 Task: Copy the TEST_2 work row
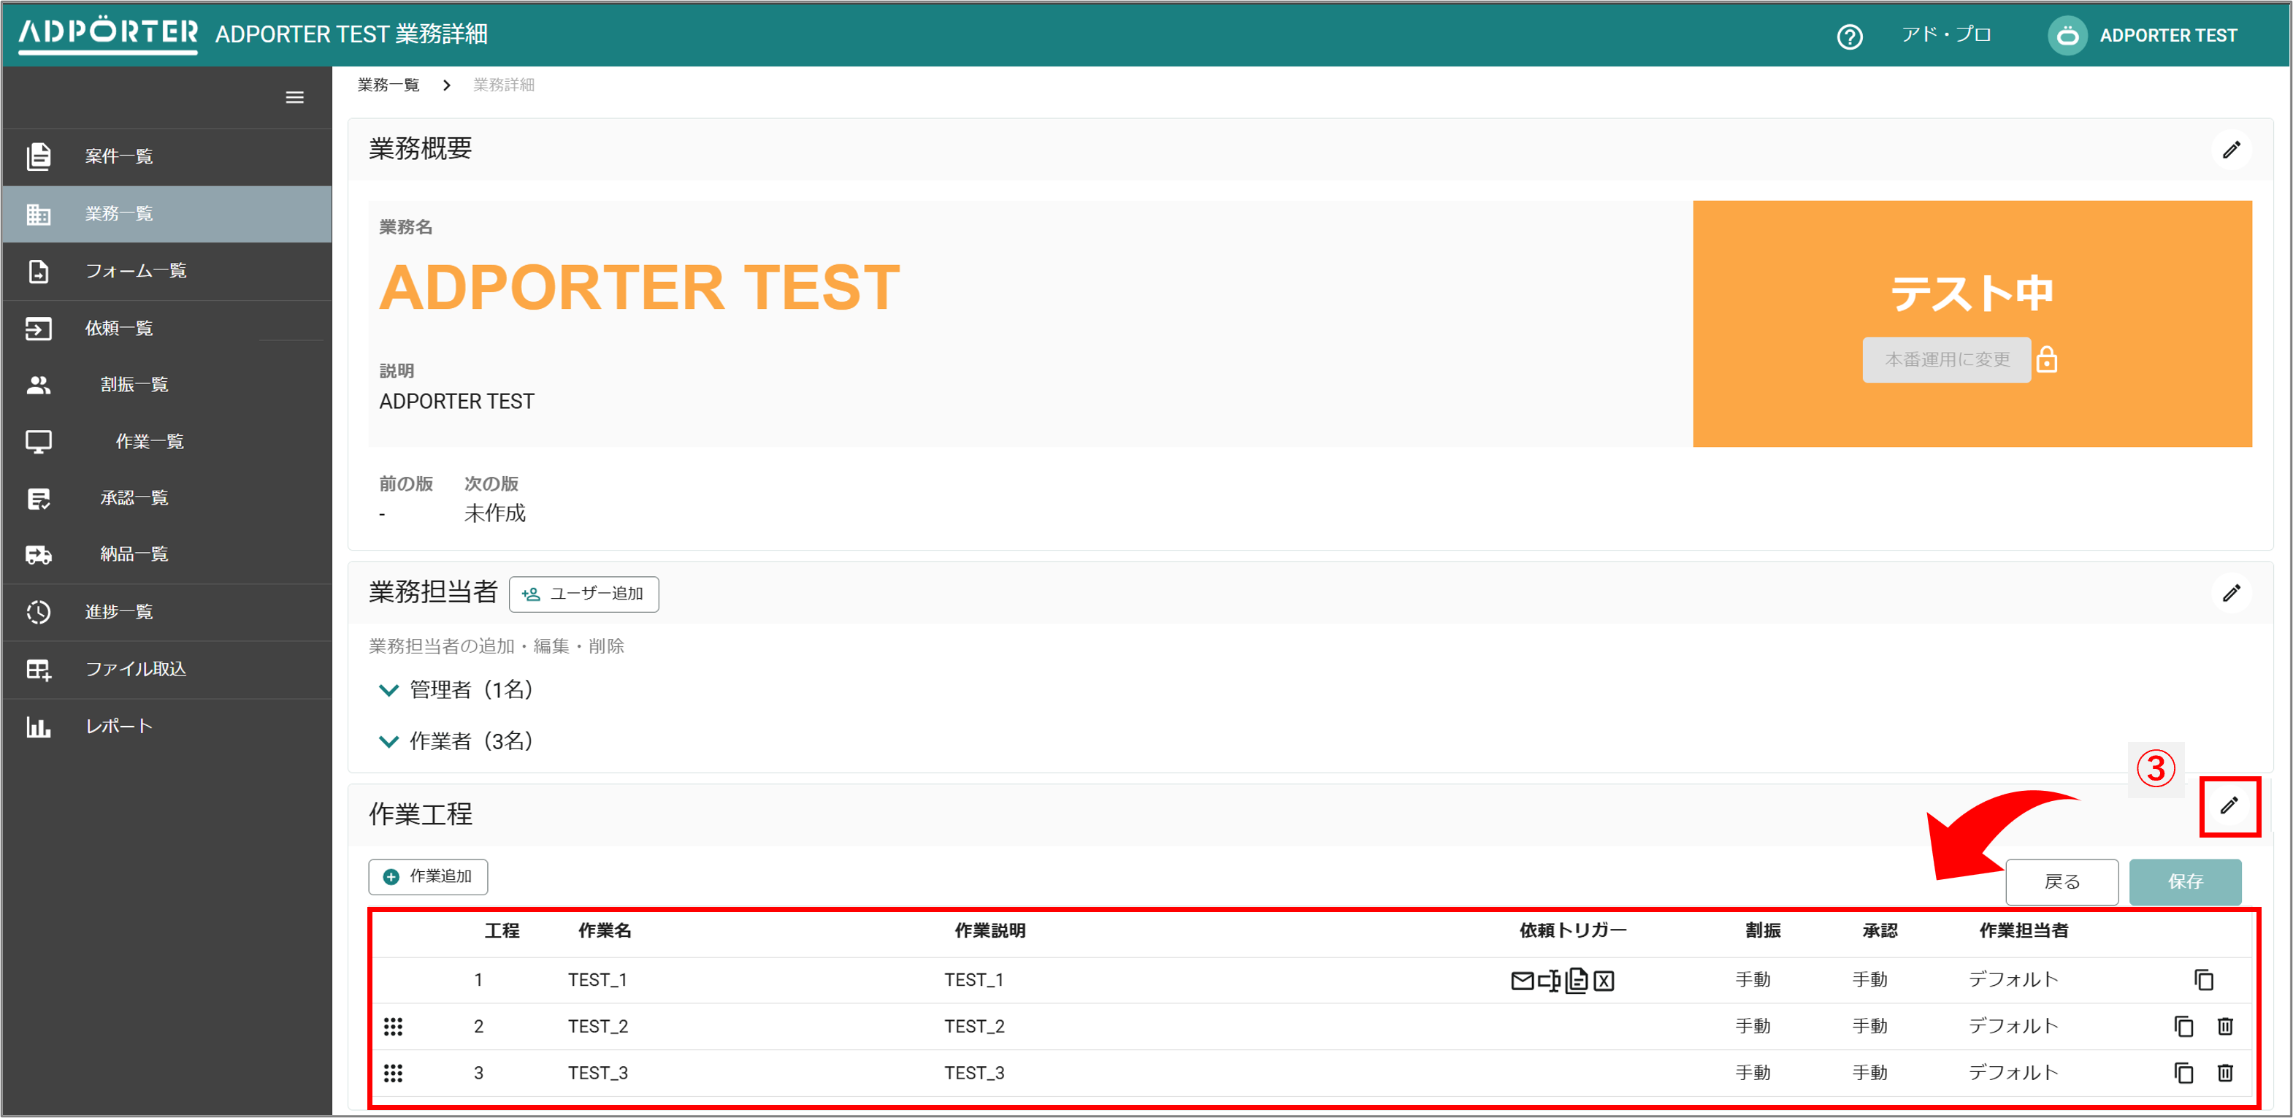point(2183,1026)
